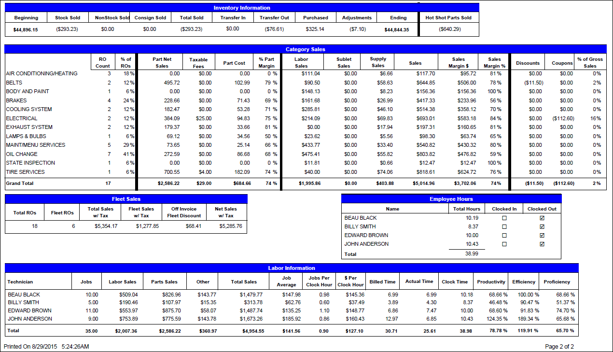This screenshot has height=352, width=613.
Task: Check John Anderson's Clocked In checkbox
Action: (503, 244)
